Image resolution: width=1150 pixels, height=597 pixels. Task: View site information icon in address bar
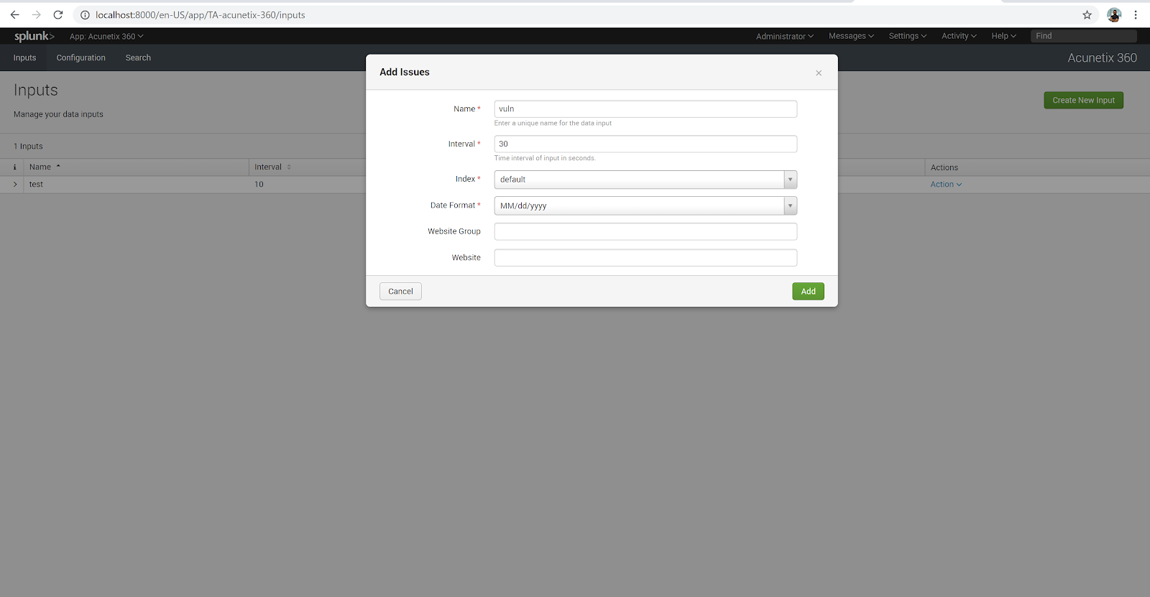coord(85,14)
